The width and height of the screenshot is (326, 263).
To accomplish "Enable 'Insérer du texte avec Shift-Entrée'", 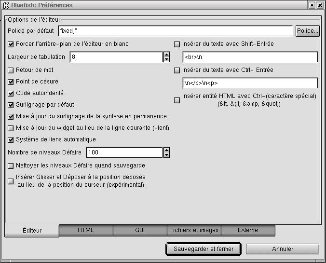I will click(177, 44).
